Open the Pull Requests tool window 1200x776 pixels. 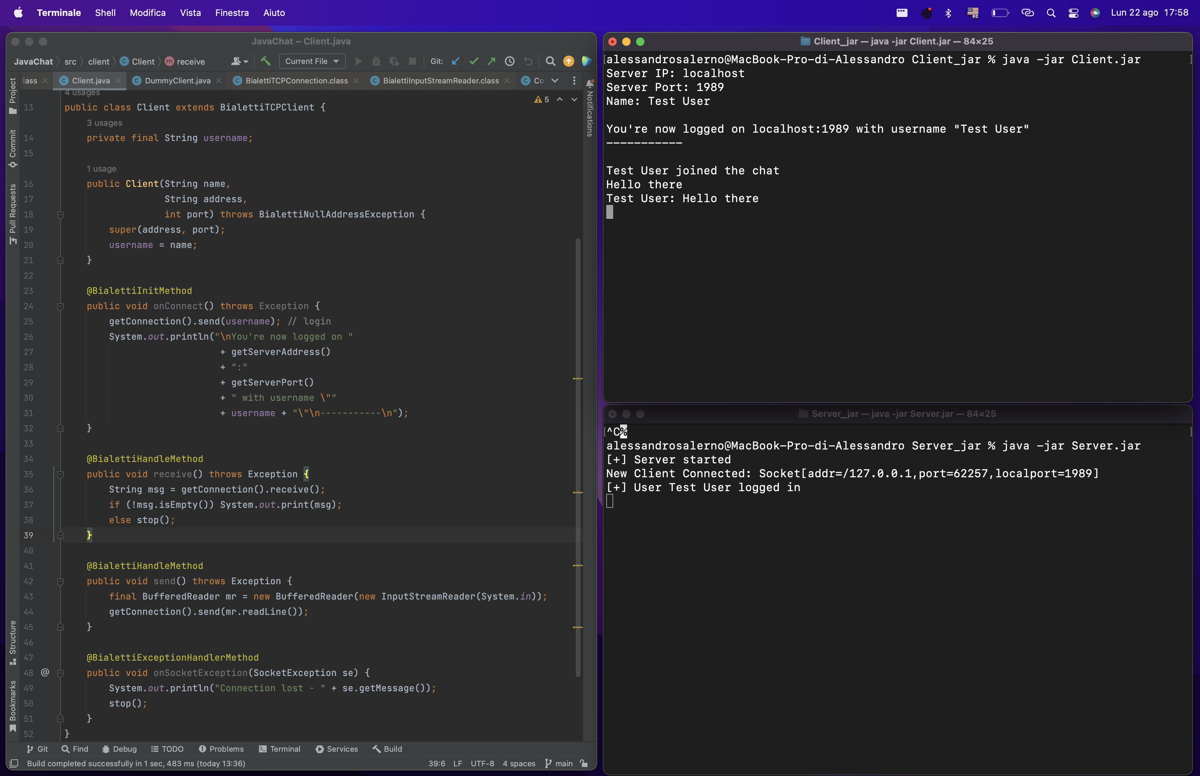(x=12, y=214)
